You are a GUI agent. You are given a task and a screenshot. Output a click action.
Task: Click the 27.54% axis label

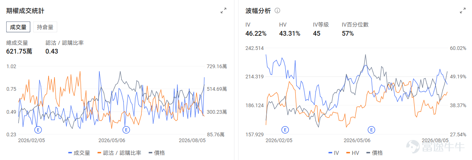coord(458,134)
